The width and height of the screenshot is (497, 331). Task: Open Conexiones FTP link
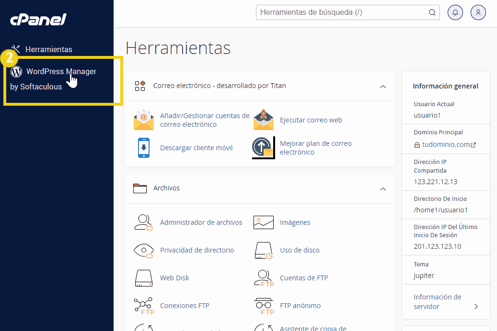[x=185, y=306]
